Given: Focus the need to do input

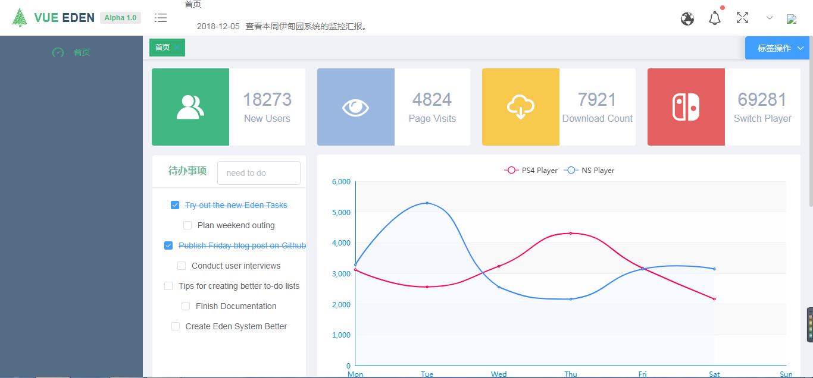Looking at the screenshot, I should [x=259, y=173].
